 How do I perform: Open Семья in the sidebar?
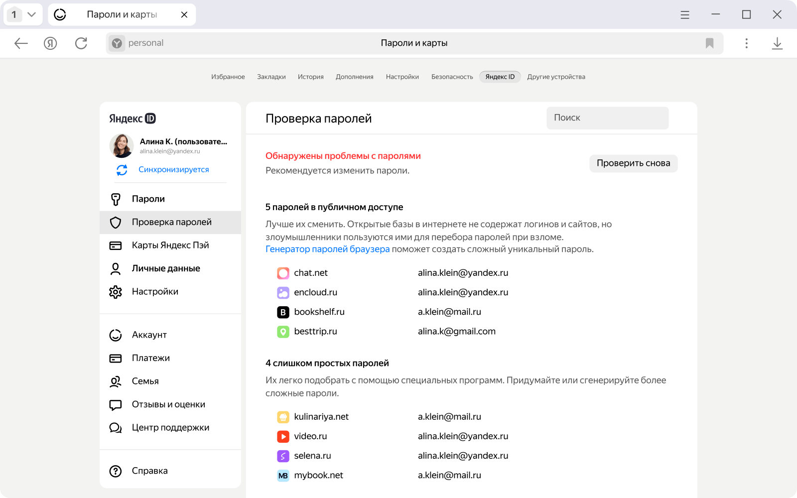click(x=170, y=381)
